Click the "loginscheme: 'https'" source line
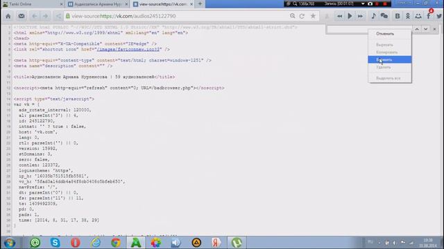 [46, 171]
